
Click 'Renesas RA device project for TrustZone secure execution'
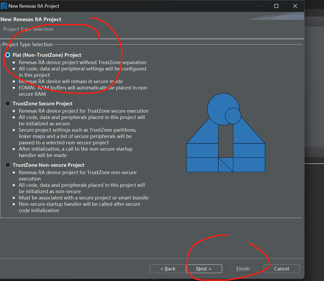coord(84,111)
